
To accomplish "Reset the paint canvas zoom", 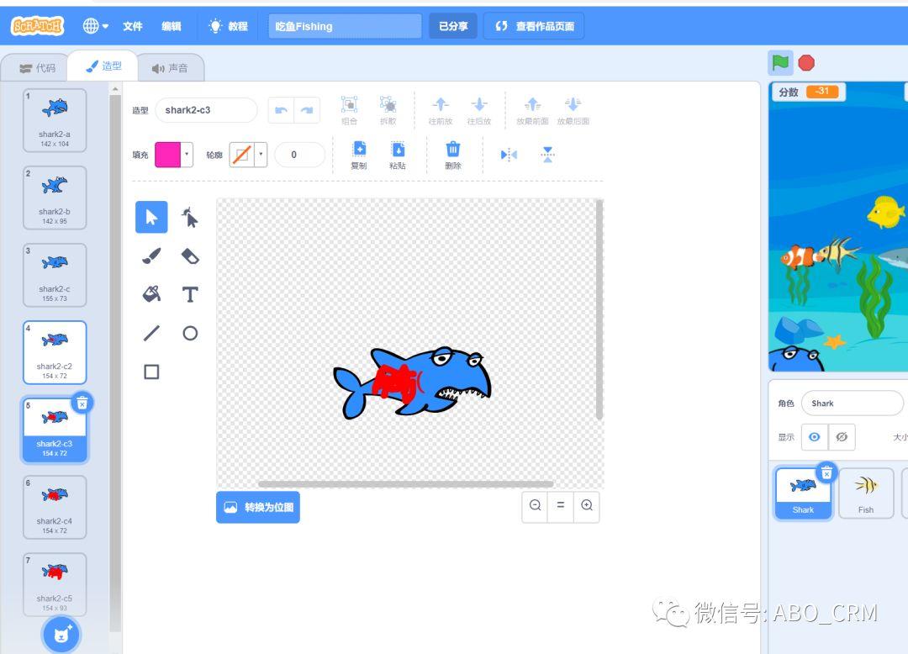I will pos(561,505).
